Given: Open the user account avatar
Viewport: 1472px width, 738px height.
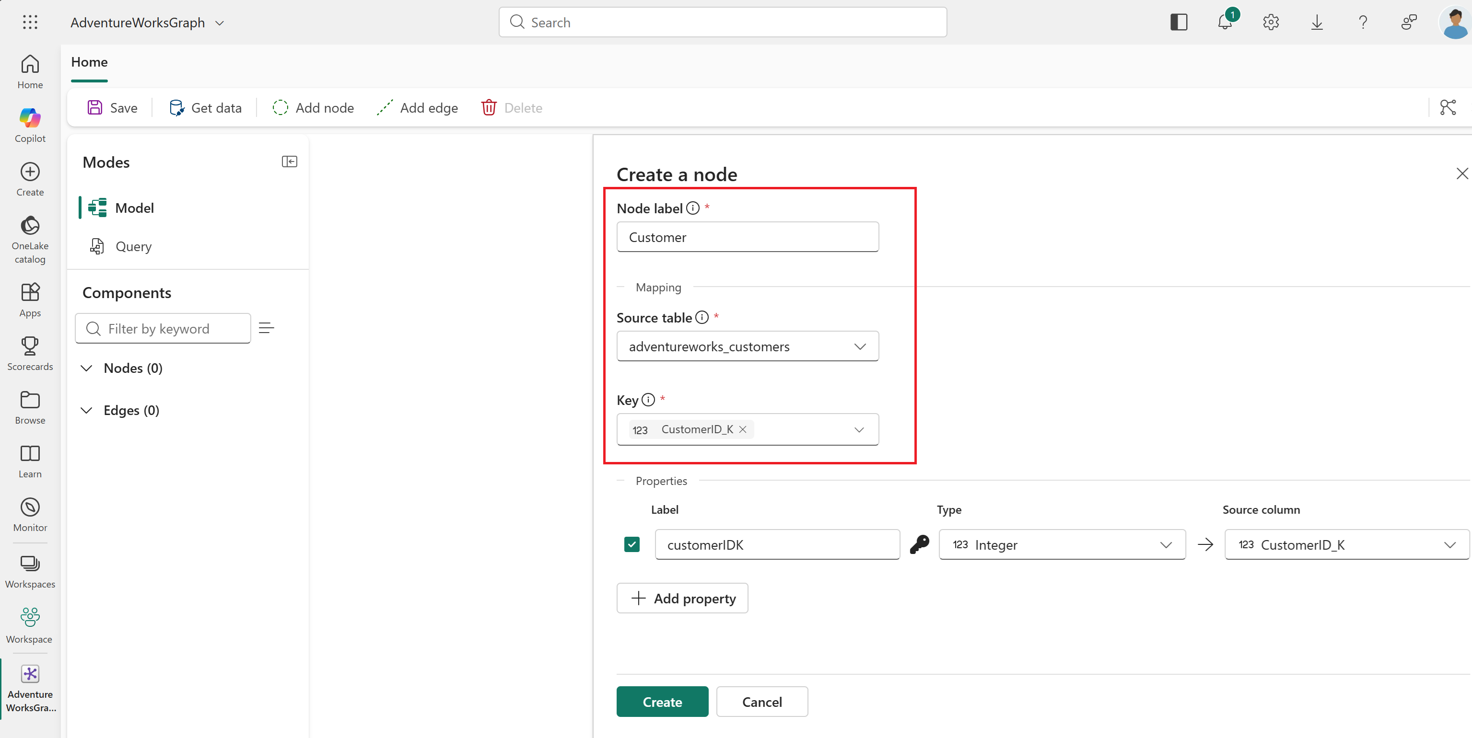Looking at the screenshot, I should tap(1455, 22).
